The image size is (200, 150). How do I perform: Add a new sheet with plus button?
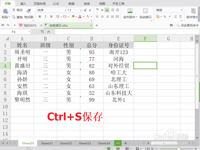[126, 143]
